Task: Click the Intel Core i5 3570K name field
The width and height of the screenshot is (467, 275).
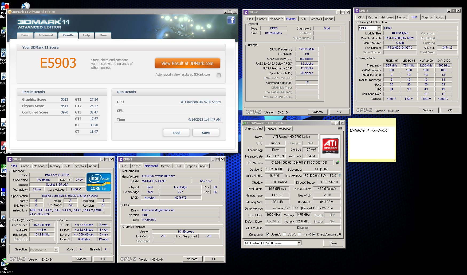Action: 57,175
